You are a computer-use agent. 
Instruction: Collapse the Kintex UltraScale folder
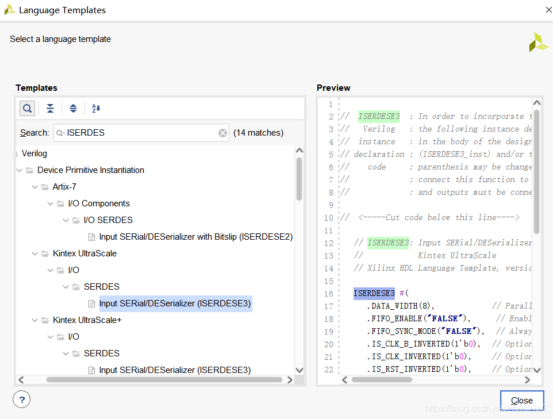pos(34,253)
